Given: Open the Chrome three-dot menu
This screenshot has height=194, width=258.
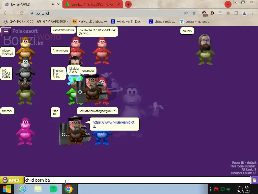Looking at the screenshot, I should pyautogui.click(x=252, y=13).
